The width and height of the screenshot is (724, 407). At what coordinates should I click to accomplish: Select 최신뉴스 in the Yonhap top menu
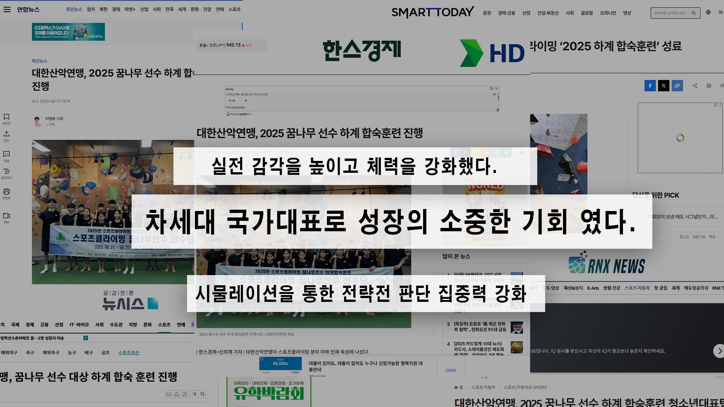coord(74,9)
